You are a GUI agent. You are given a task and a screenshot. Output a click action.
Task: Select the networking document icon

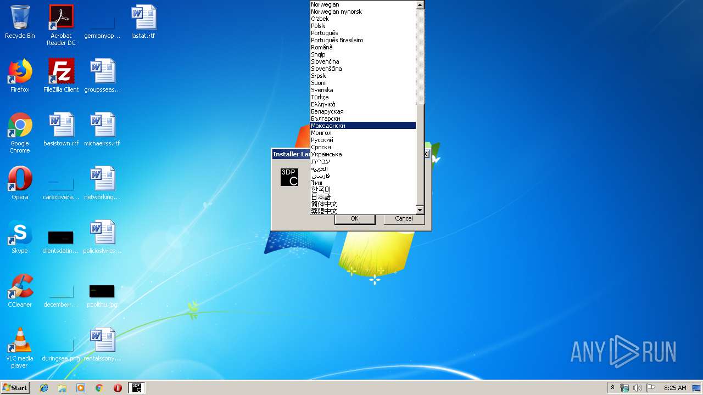click(x=102, y=183)
